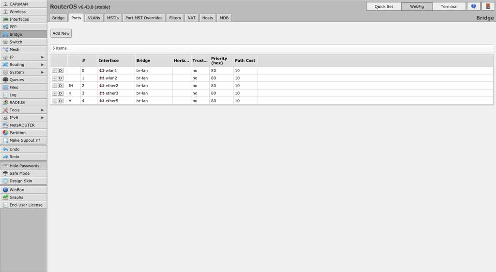Click the Make Supout.rif file icon

click(x=5, y=140)
